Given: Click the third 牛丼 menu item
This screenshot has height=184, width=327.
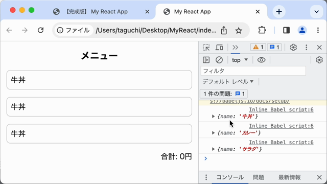Looking at the screenshot, I should coord(99,134).
